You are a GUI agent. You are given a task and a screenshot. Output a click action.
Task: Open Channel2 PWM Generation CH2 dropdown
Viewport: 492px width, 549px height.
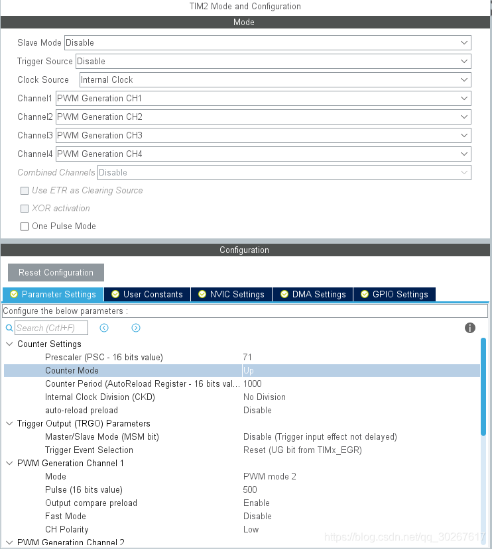point(263,117)
